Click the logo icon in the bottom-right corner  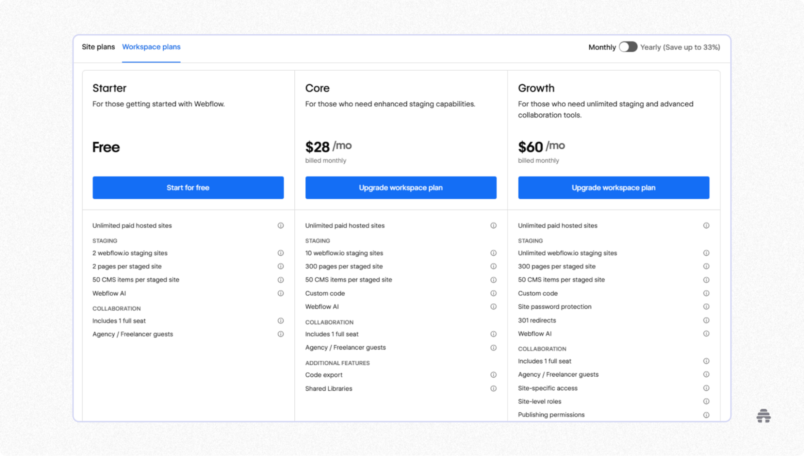(763, 415)
